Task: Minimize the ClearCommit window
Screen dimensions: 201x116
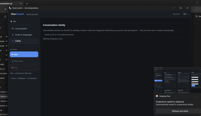Action: (x=174, y=8)
